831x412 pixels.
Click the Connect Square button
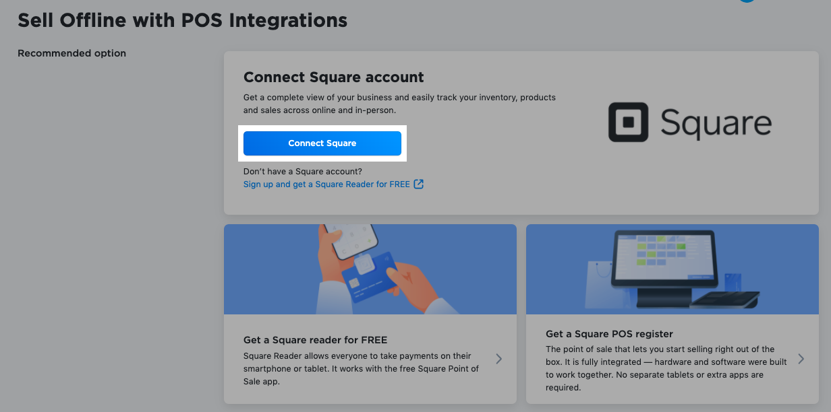tap(322, 143)
